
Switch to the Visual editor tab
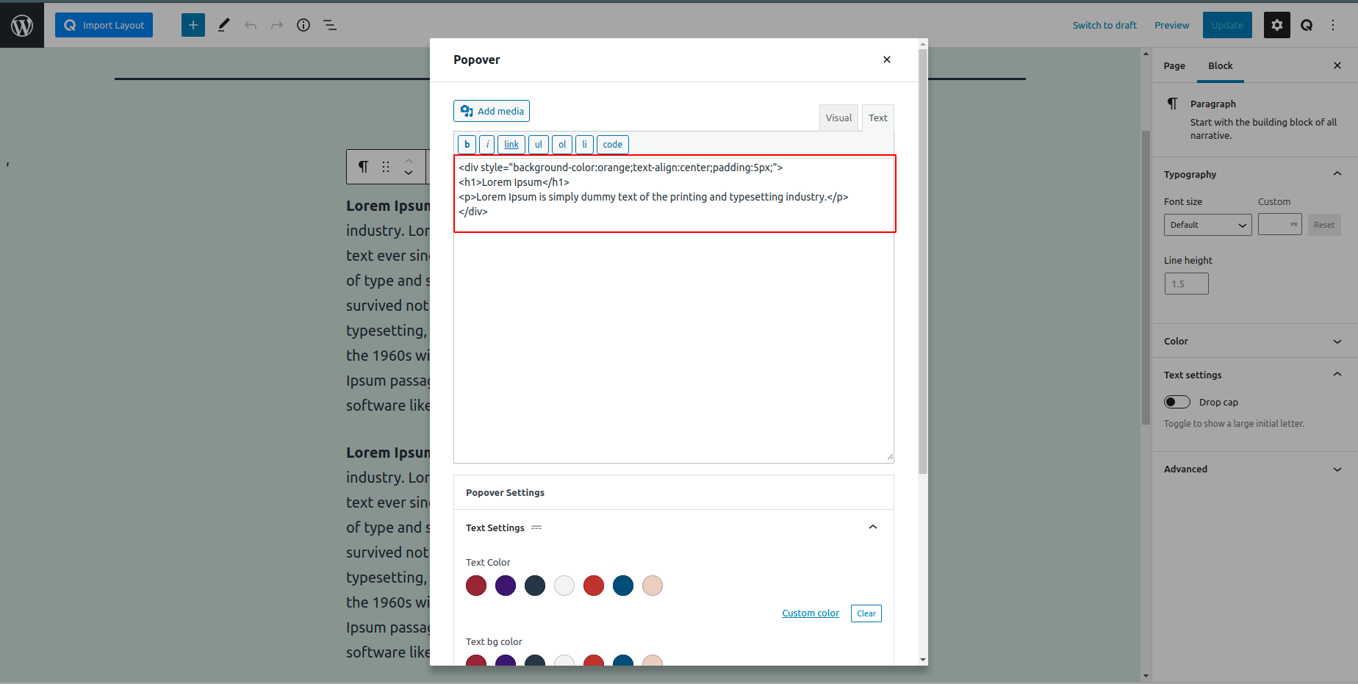point(838,118)
